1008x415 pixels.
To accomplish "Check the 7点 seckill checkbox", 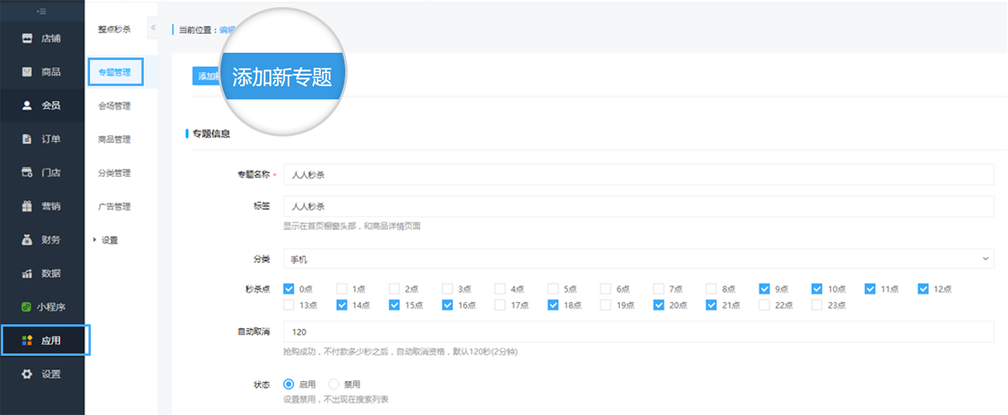I will [x=659, y=289].
